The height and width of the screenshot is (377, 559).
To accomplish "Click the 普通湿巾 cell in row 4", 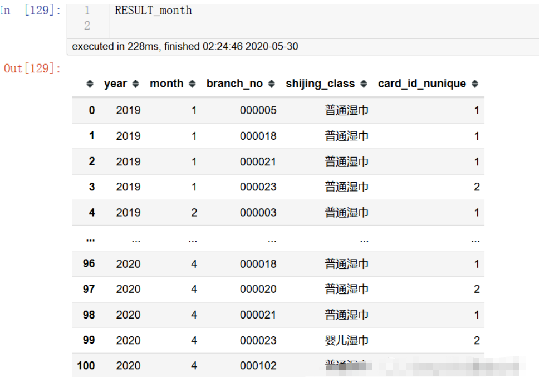I will [346, 213].
